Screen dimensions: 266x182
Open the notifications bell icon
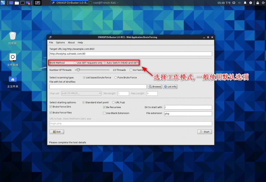point(245,3)
